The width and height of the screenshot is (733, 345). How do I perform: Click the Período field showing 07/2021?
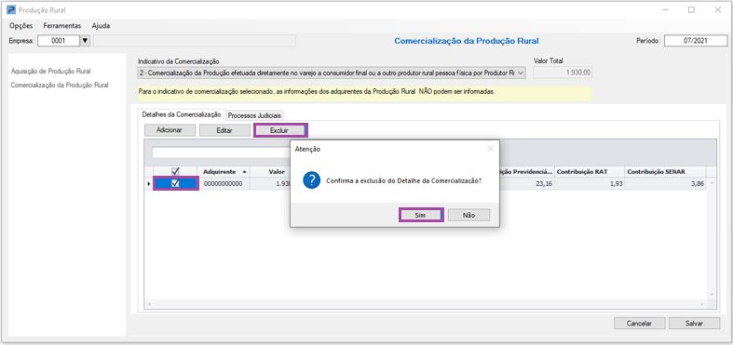click(x=696, y=41)
